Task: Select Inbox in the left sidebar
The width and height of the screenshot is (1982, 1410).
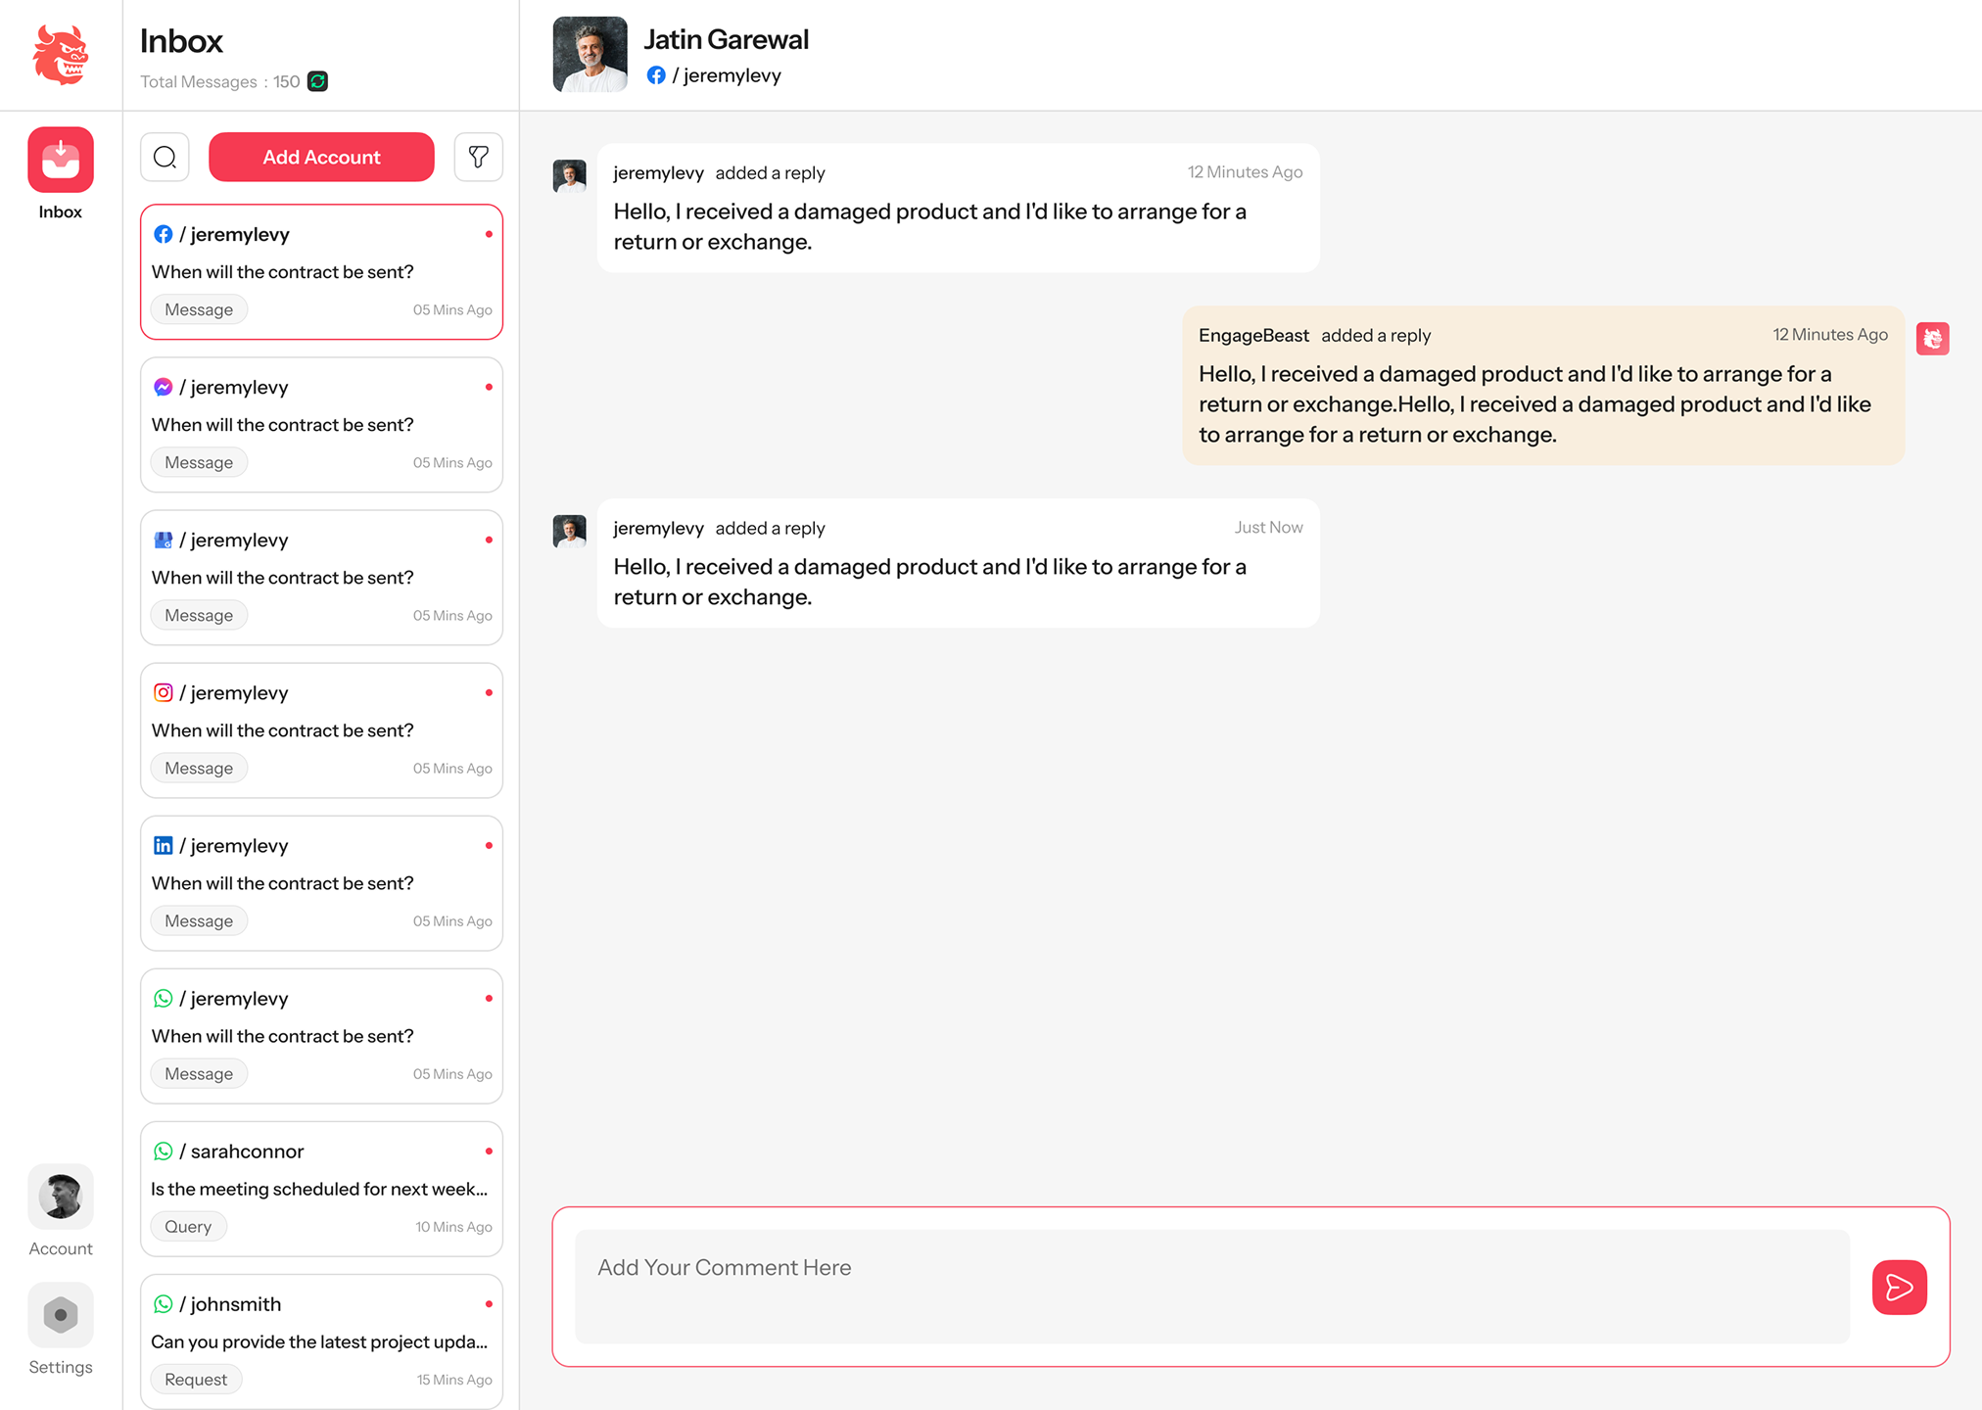Action: point(60,159)
